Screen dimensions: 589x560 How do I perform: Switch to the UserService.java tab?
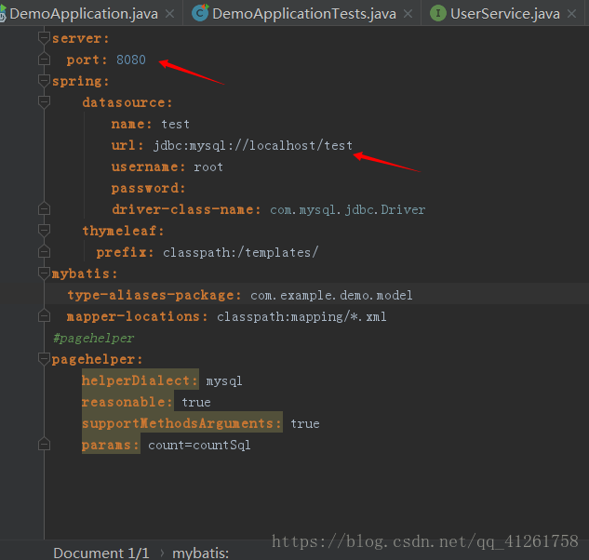click(505, 14)
